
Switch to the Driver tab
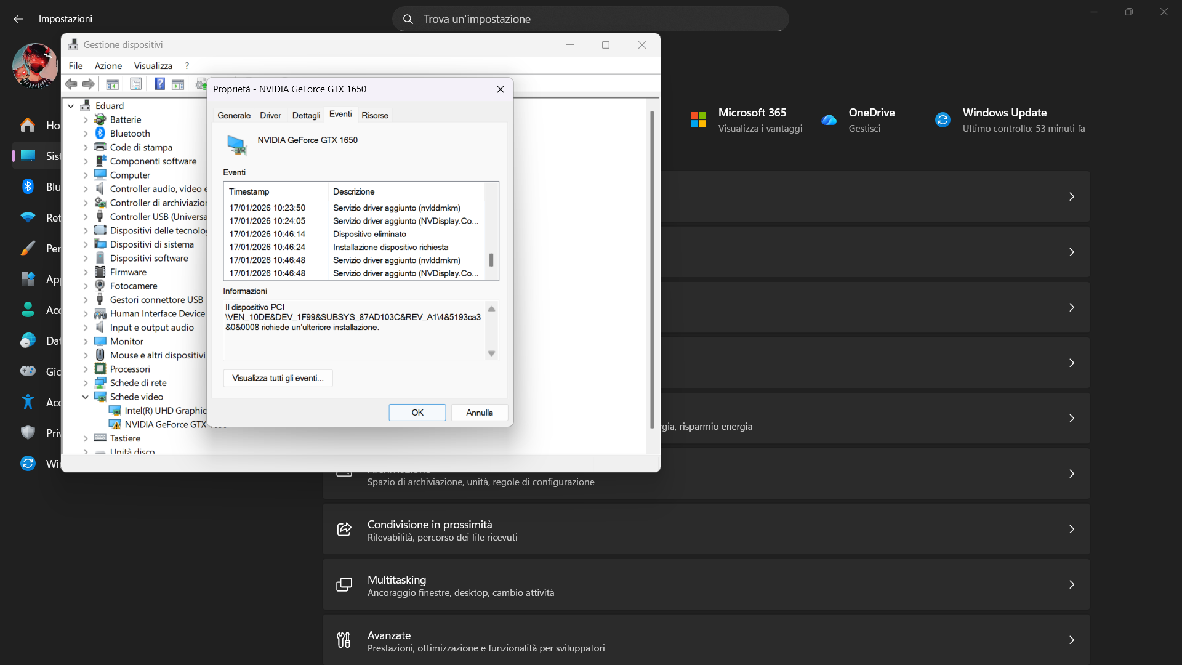pyautogui.click(x=270, y=115)
